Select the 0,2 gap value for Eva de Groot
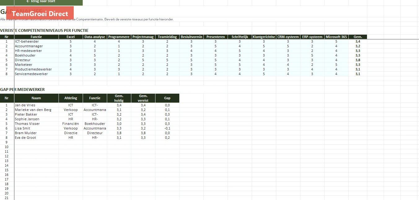 (x=167, y=138)
